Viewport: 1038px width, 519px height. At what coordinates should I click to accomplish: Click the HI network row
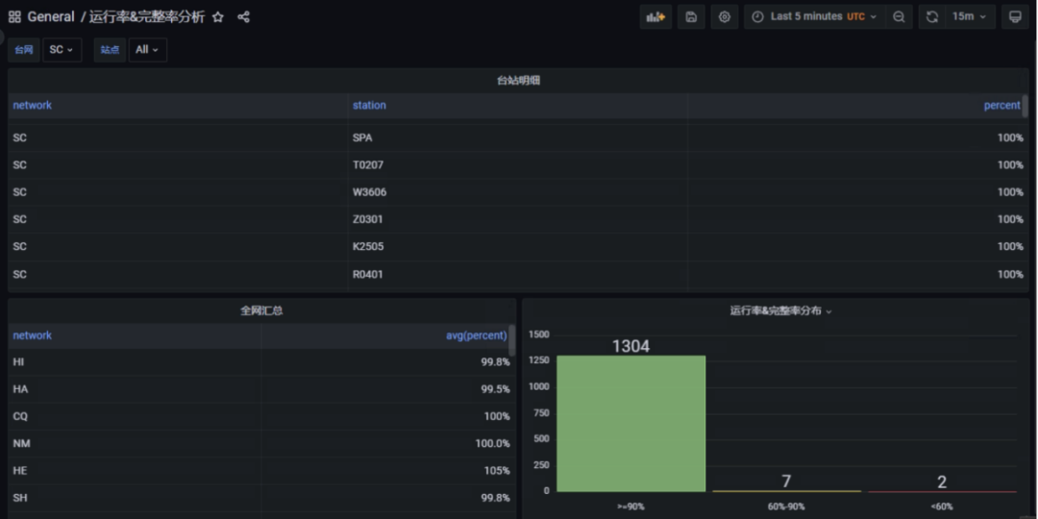pyautogui.click(x=261, y=362)
